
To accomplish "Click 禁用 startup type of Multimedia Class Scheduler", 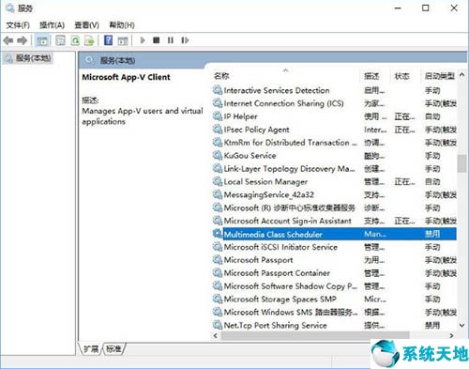I will (432, 234).
